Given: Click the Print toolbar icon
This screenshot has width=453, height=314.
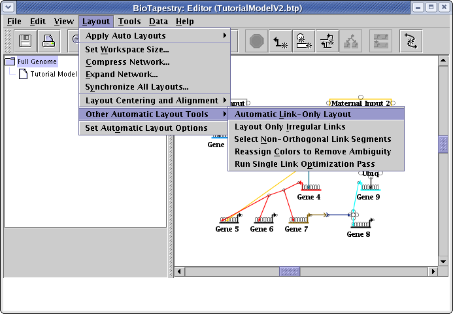Looking at the screenshot, I should point(49,41).
